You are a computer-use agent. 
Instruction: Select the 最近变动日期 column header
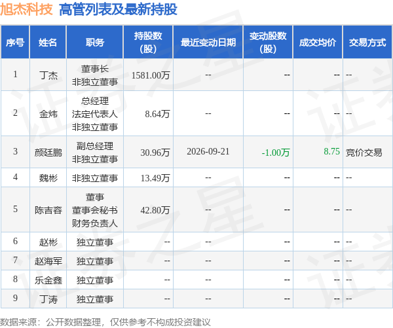(x=208, y=43)
